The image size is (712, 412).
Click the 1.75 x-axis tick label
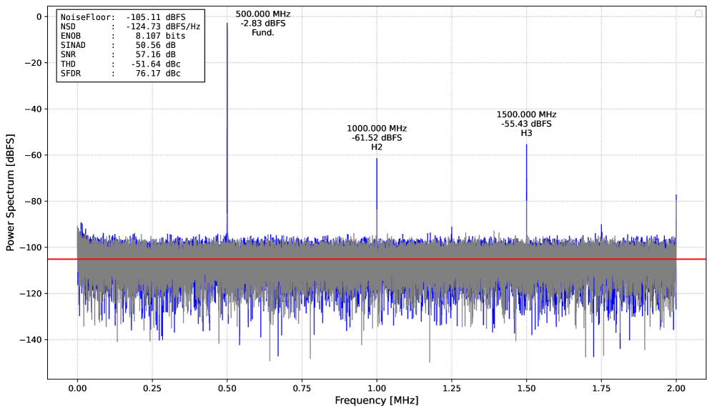(x=602, y=388)
